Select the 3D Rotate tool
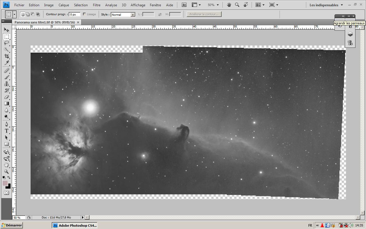The image size is (366, 229). [x=6, y=152]
